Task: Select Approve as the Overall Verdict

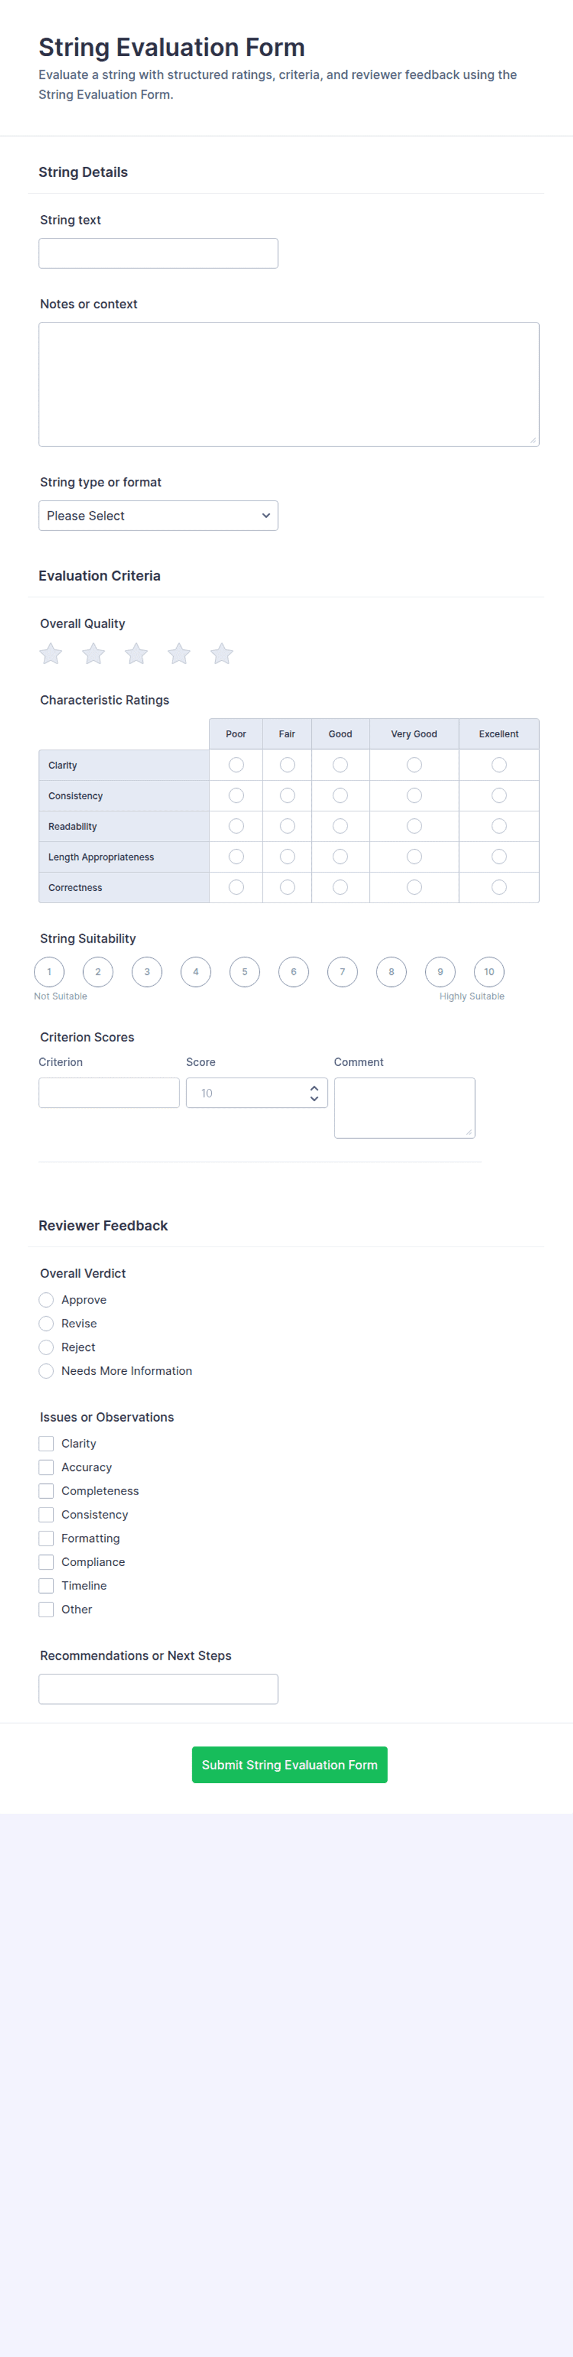Action: tap(47, 1299)
